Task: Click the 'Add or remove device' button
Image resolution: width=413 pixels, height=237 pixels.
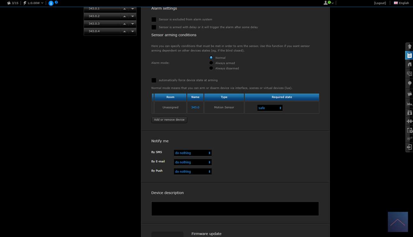Action: [169, 120]
